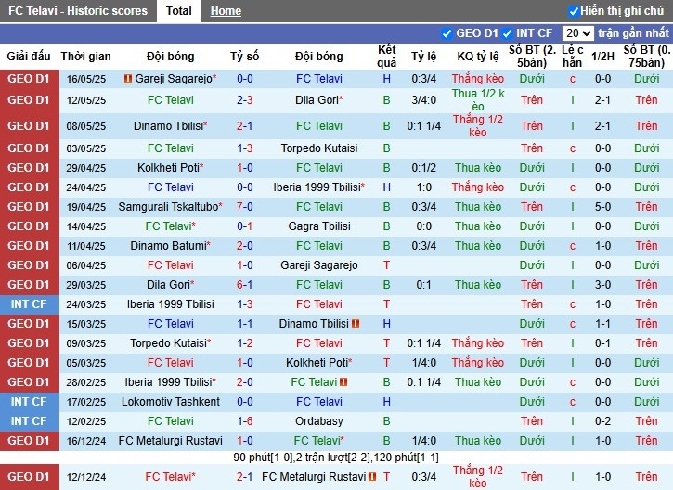Open Torpedo Kutaisi link on 03/05/25 row
Image resolution: width=673 pixels, height=490 pixels.
(319, 148)
